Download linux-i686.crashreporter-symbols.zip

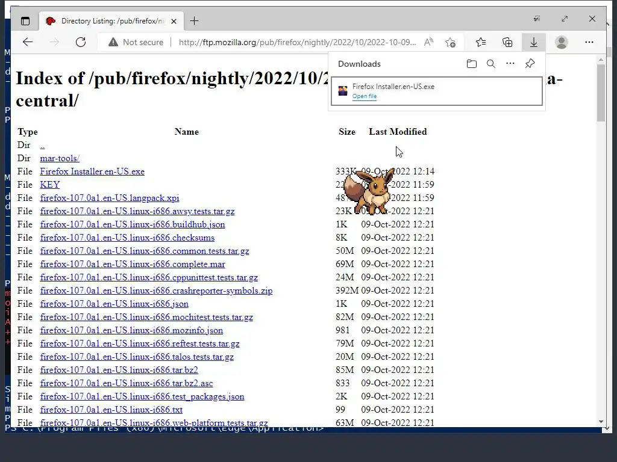[156, 291]
